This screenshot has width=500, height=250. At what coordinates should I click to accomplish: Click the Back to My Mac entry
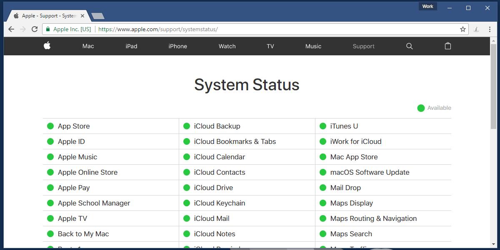tap(83, 234)
